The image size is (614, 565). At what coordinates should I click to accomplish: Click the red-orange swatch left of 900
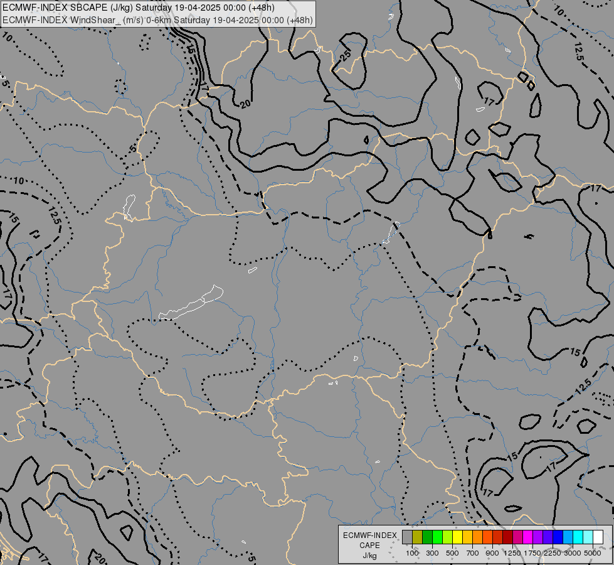tap(487, 537)
